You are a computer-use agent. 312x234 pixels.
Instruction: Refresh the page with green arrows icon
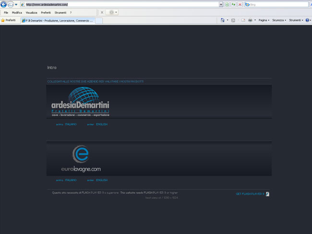pyautogui.click(x=233, y=4)
